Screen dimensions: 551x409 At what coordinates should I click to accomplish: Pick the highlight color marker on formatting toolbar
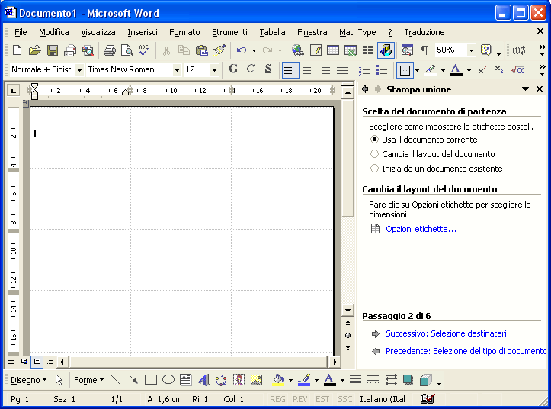[431, 70]
